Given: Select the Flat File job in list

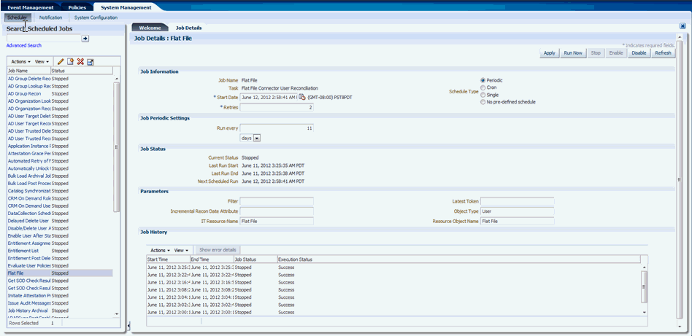Looking at the screenshot, I should click(60, 273).
